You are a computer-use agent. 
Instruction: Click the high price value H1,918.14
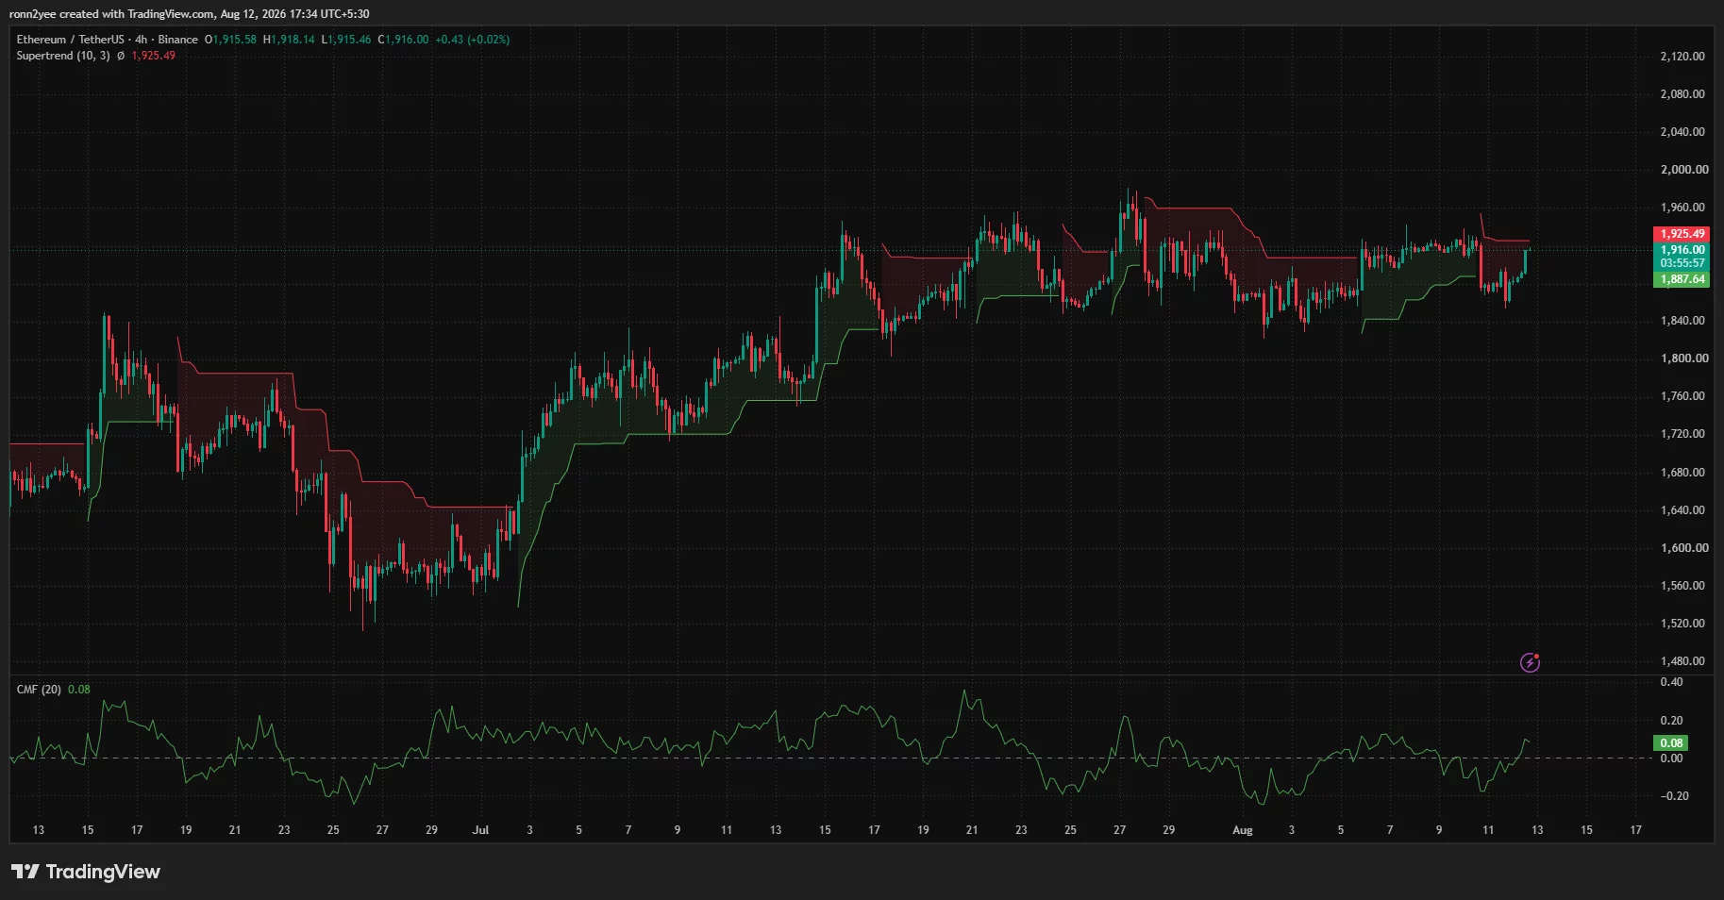[289, 40]
